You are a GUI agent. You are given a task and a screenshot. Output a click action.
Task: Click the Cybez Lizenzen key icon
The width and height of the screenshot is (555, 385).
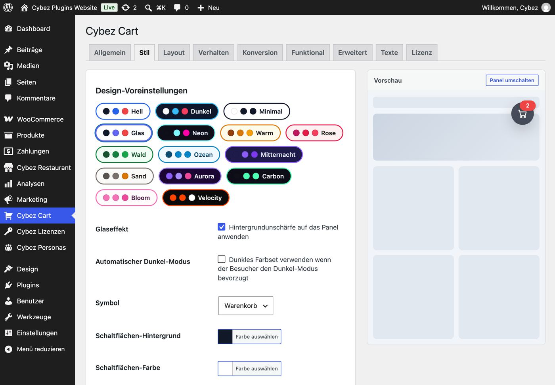click(x=8, y=231)
